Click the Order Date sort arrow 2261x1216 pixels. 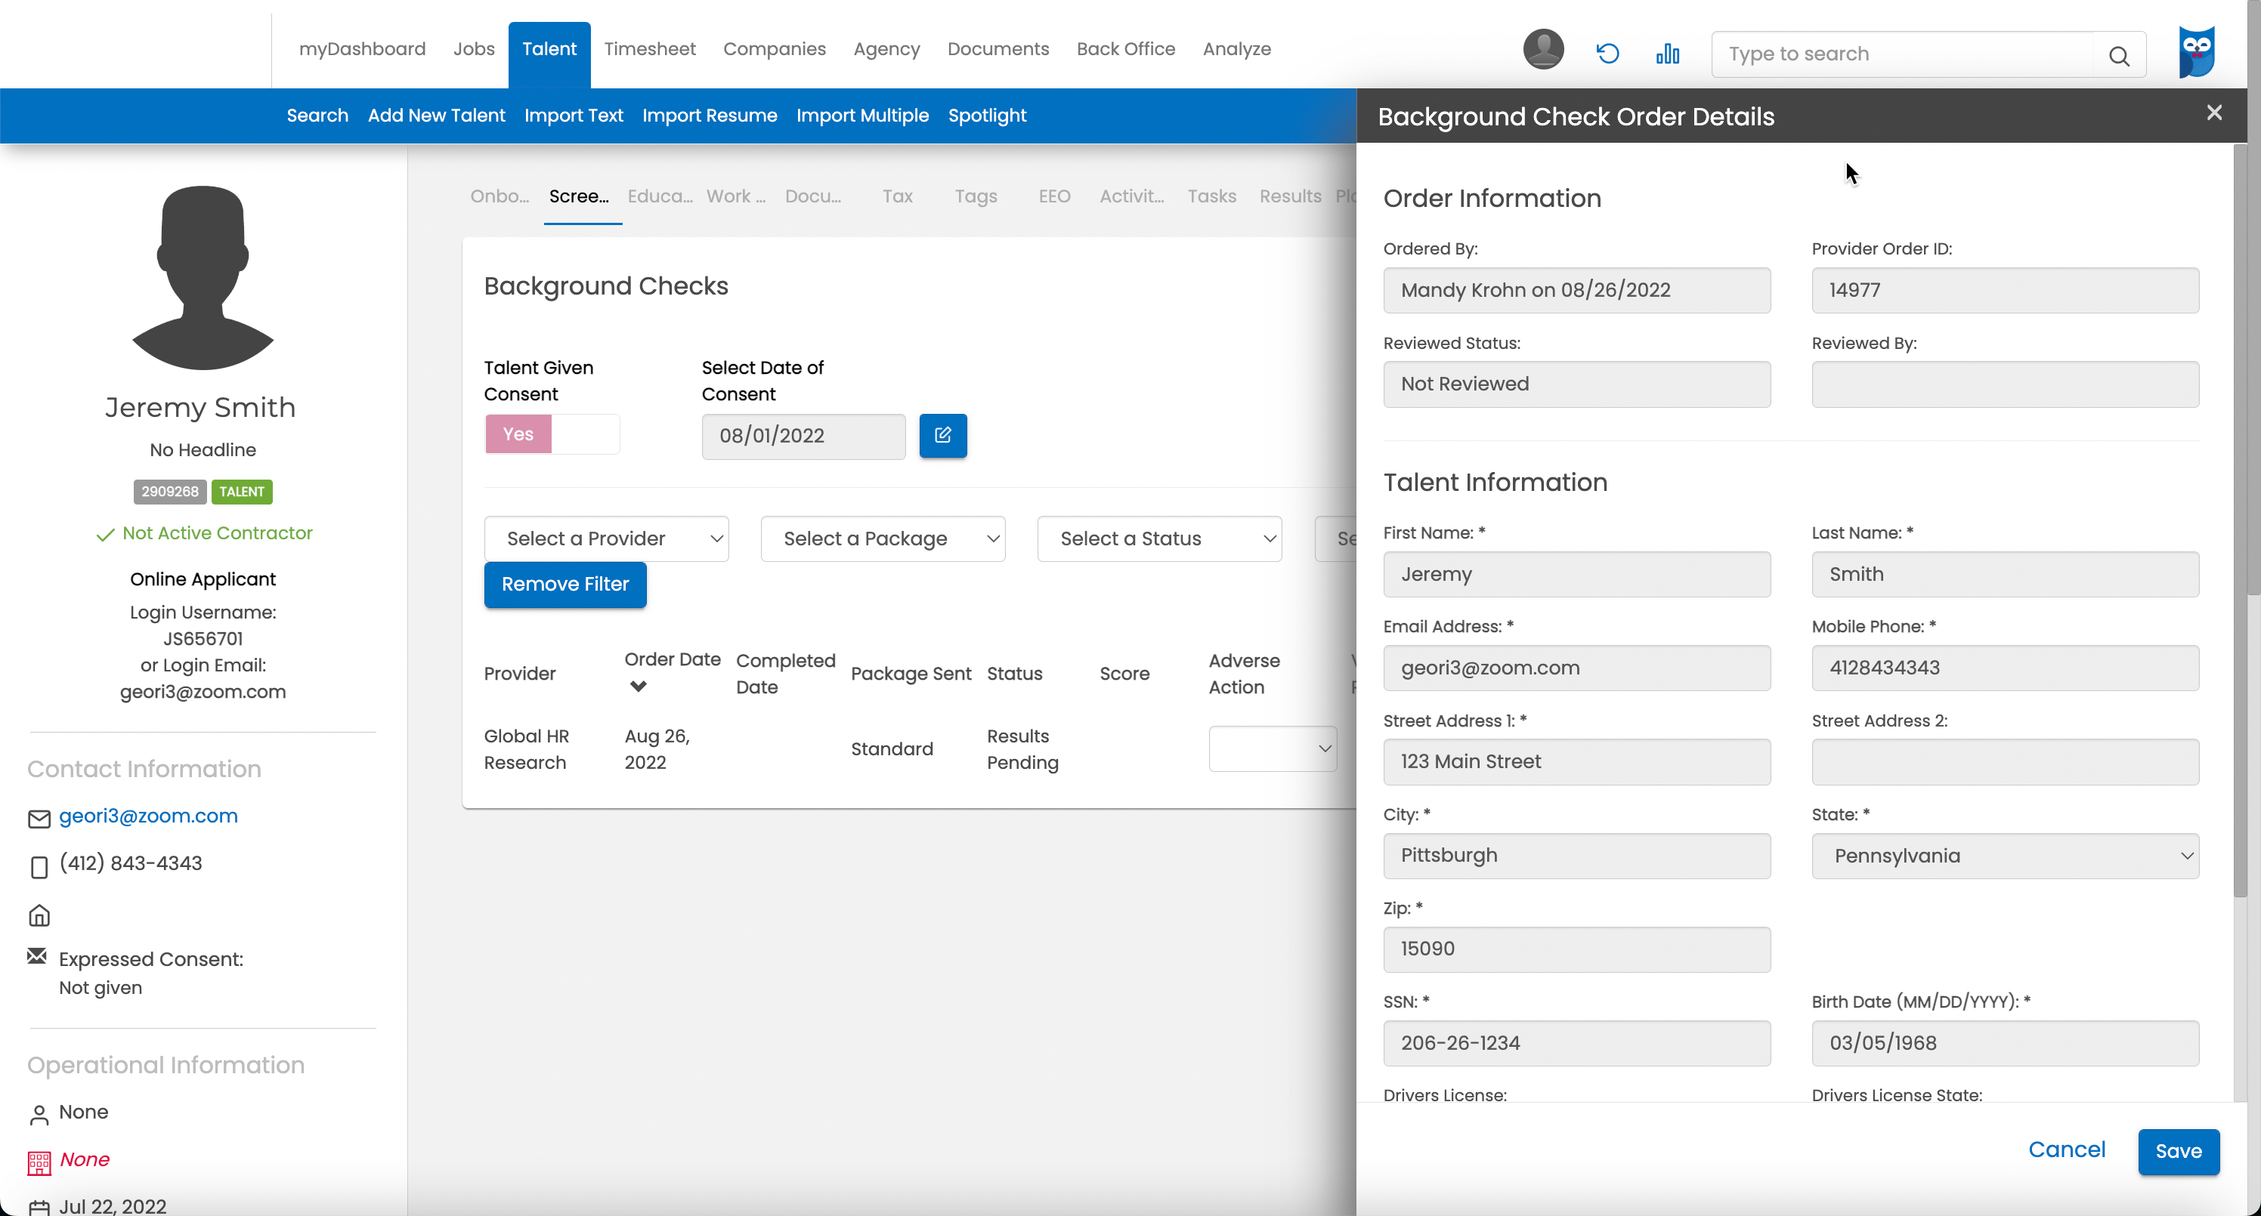point(638,686)
